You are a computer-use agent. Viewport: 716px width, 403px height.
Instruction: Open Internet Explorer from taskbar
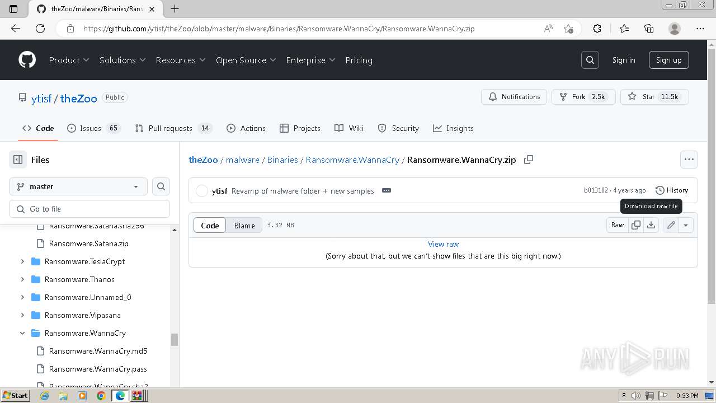tap(45, 396)
